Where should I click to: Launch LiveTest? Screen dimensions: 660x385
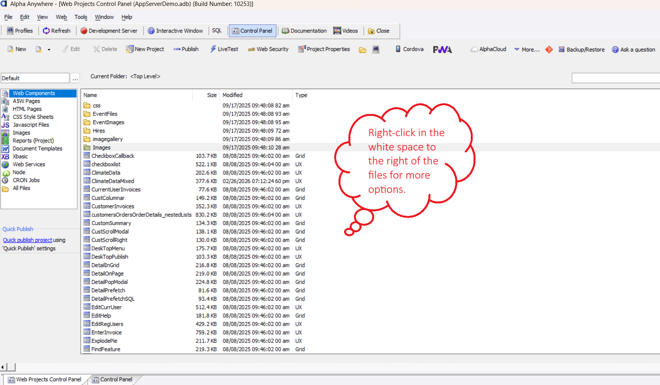(x=224, y=49)
